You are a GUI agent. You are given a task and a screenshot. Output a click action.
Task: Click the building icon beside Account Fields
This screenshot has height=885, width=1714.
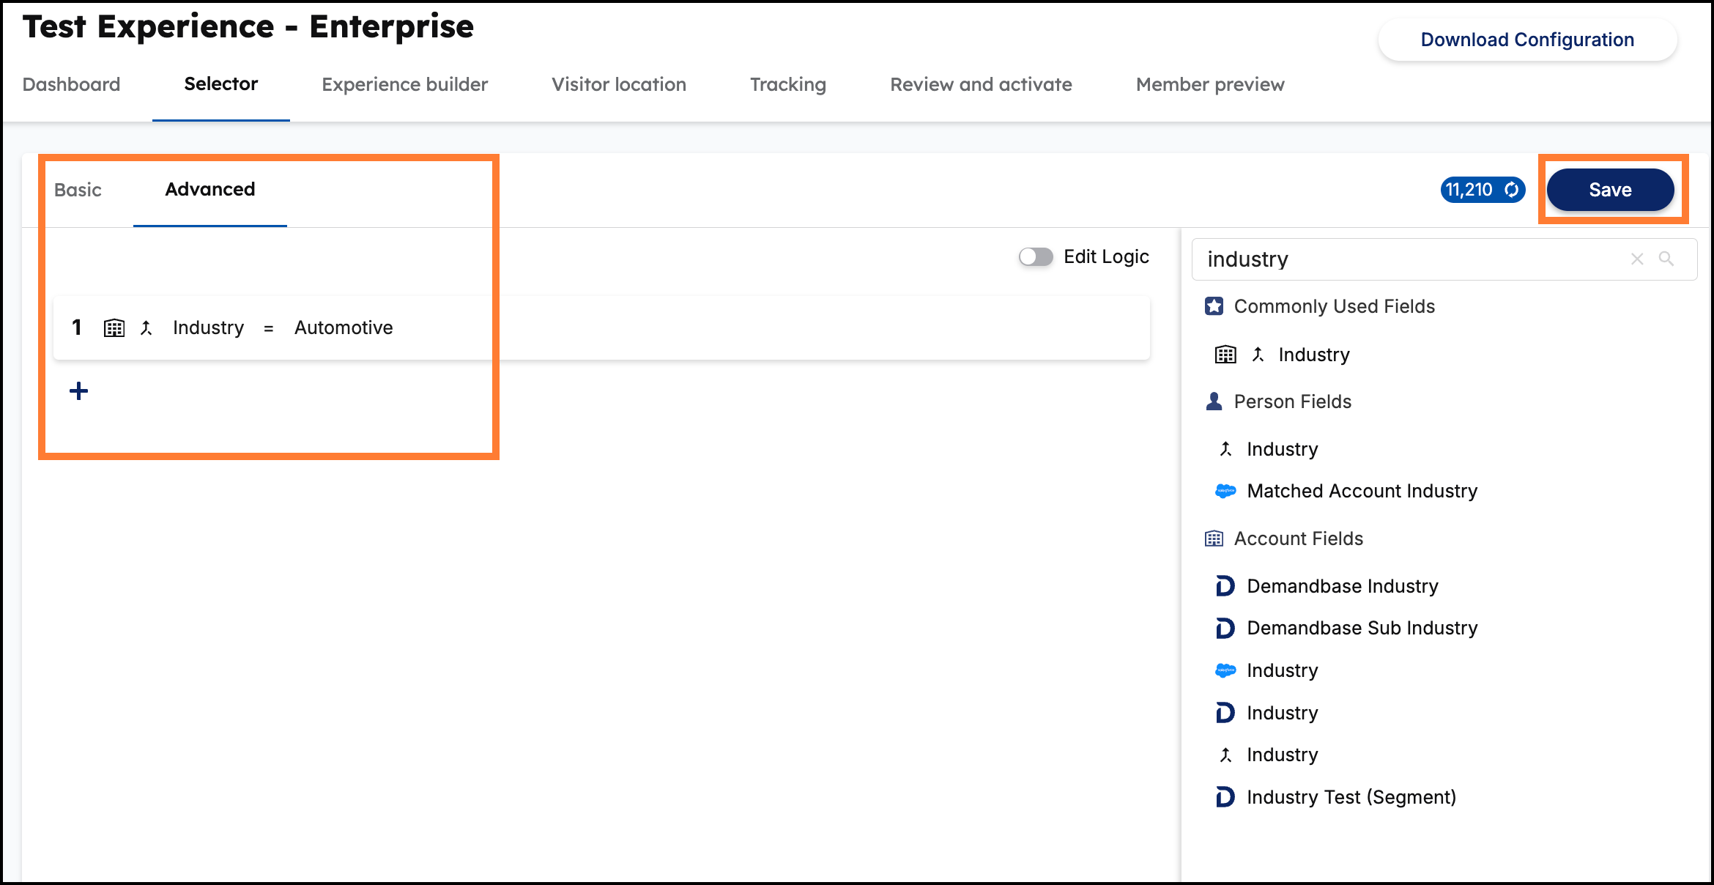point(1214,538)
